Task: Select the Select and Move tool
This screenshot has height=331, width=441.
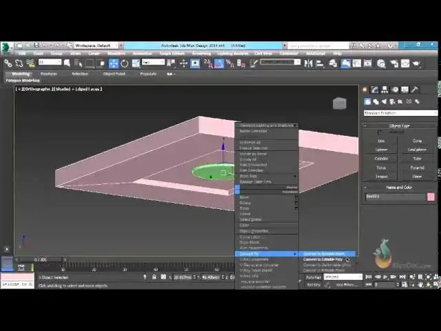Action: 113,63
